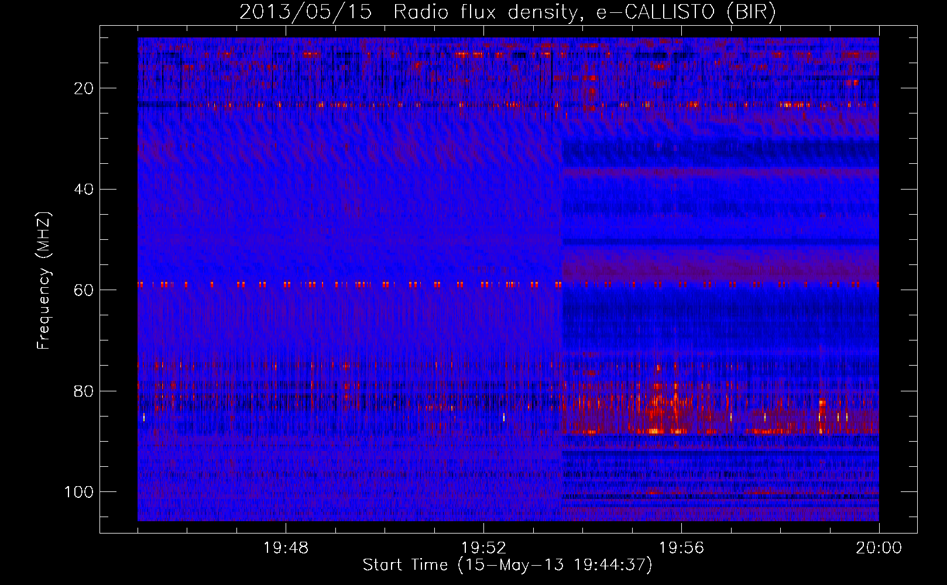
Task: Click the "19:48" time tick label
Action: click(x=286, y=548)
